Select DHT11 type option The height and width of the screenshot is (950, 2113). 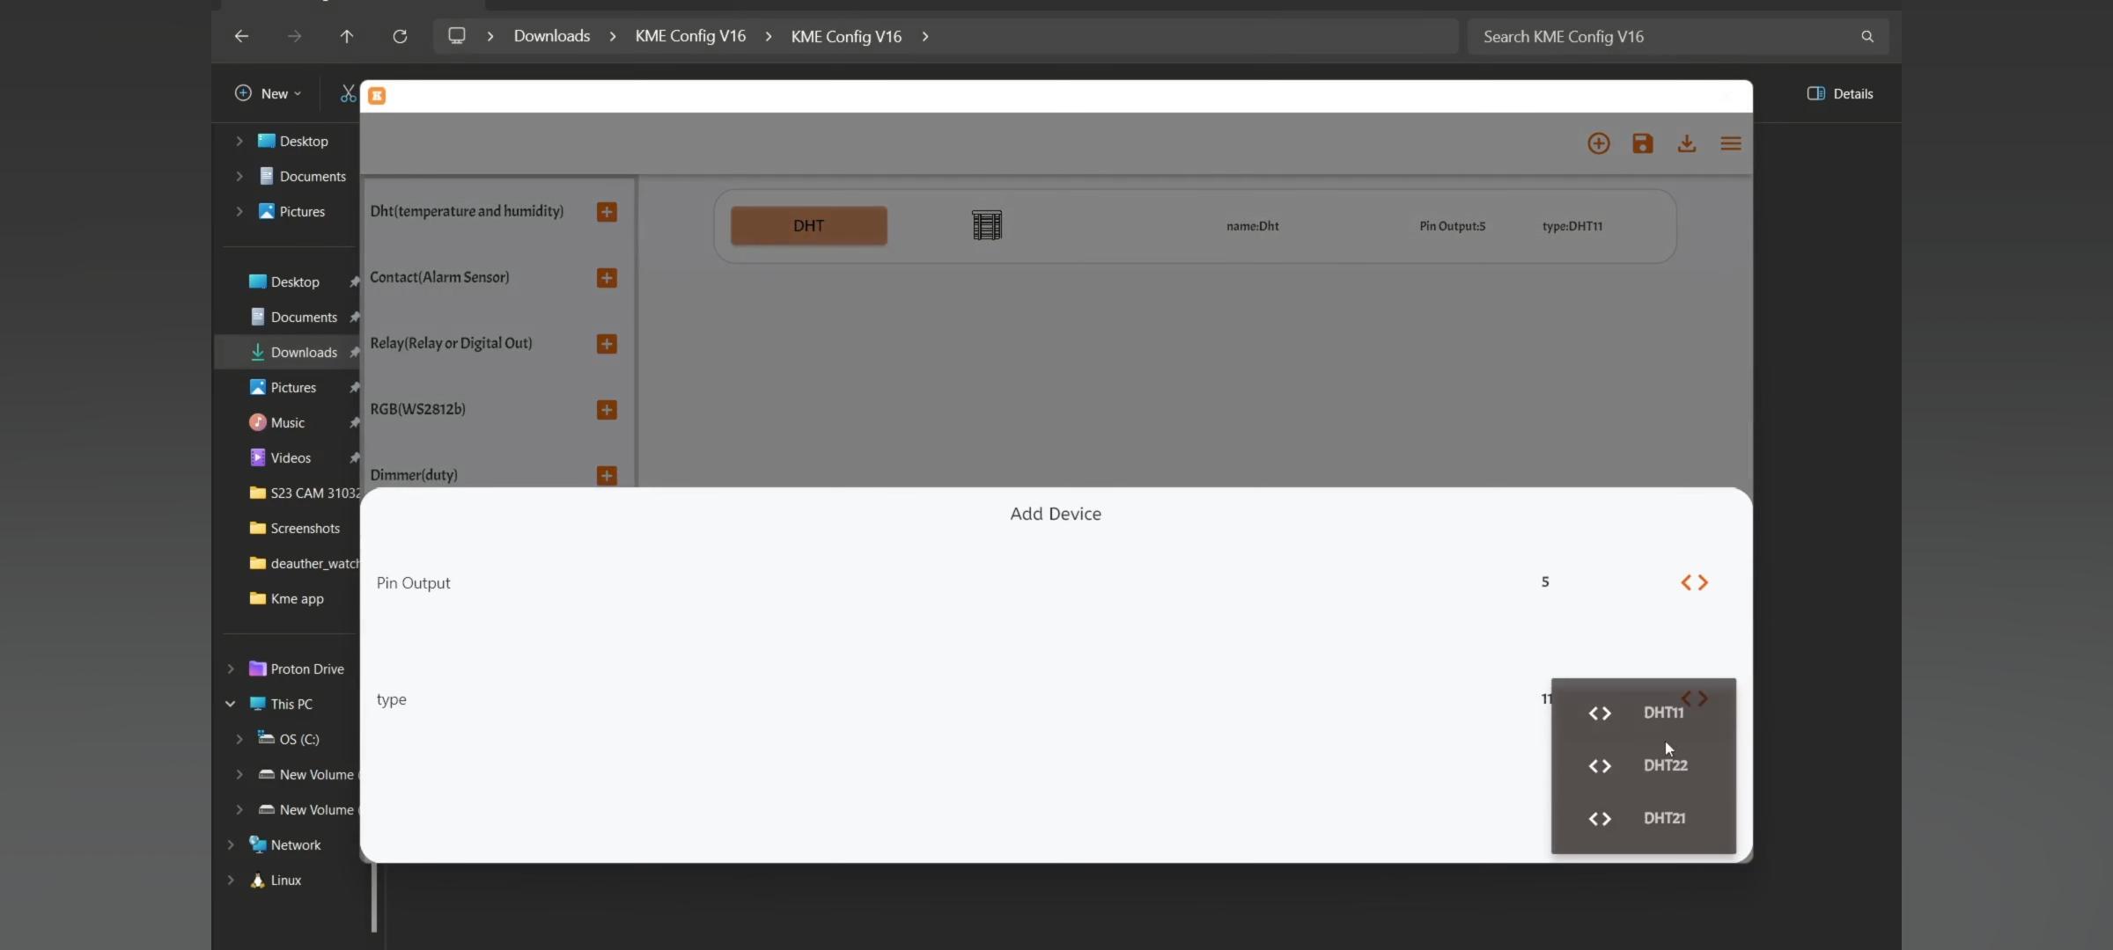tap(1663, 712)
